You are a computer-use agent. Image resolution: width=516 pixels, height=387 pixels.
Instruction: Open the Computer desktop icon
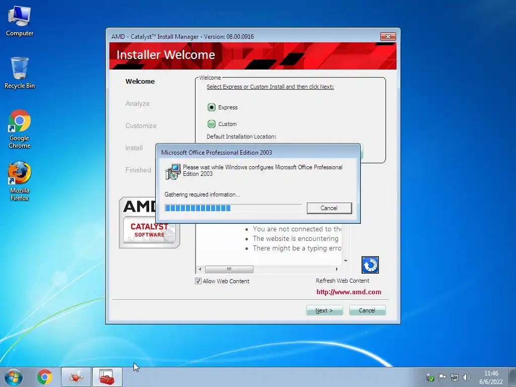(20, 21)
